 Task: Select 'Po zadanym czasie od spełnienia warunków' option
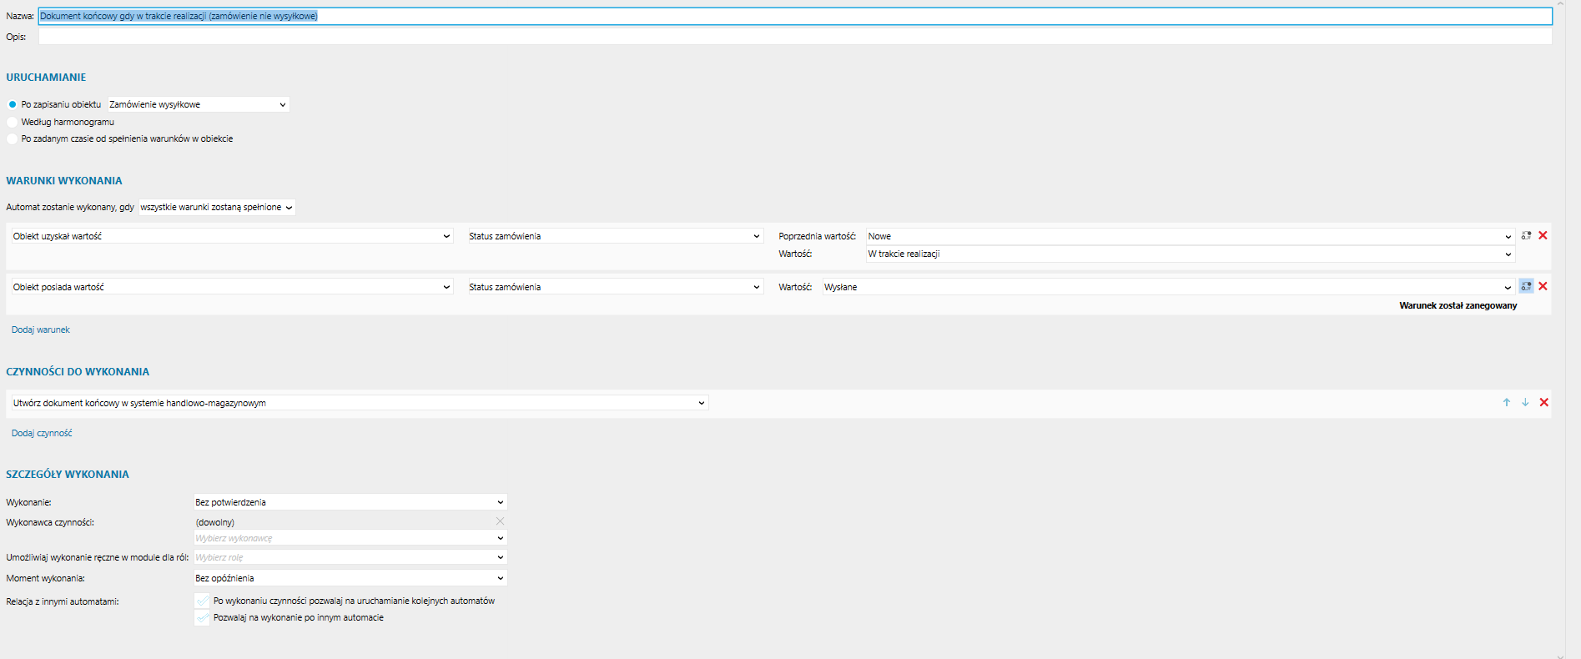point(13,139)
